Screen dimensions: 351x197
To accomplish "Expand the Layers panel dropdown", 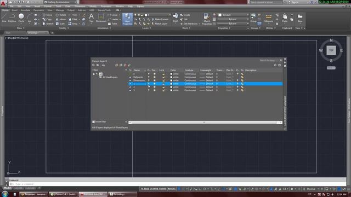I will click(x=146, y=28).
